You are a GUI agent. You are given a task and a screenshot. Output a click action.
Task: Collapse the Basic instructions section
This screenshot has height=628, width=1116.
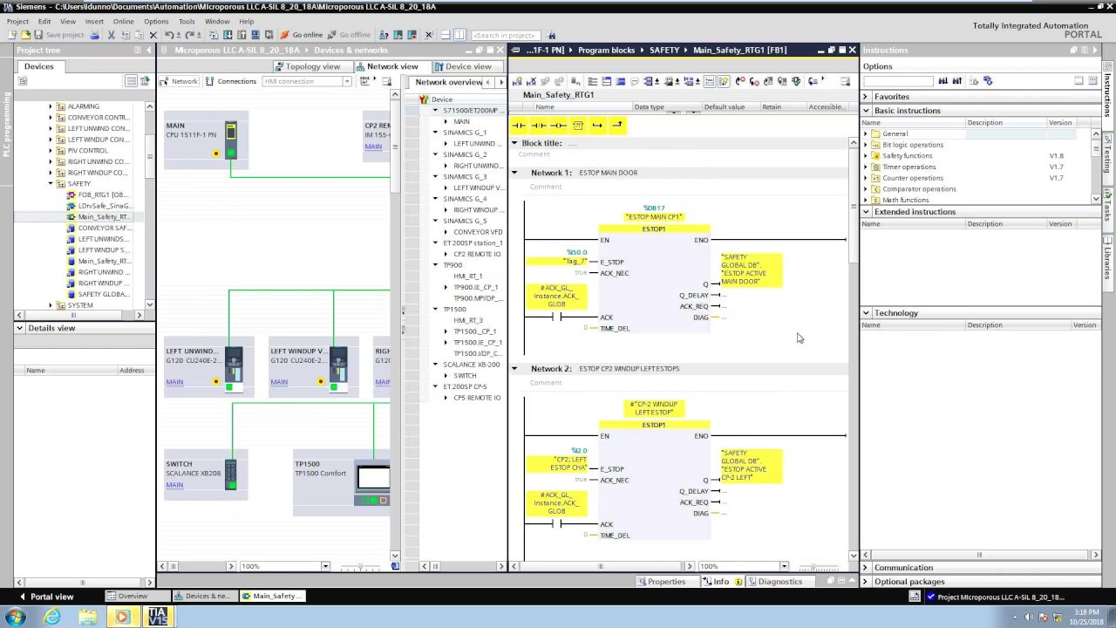click(x=866, y=111)
